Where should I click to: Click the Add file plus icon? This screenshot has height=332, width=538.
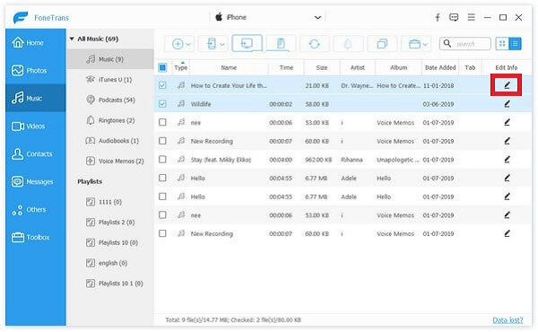coord(178,44)
